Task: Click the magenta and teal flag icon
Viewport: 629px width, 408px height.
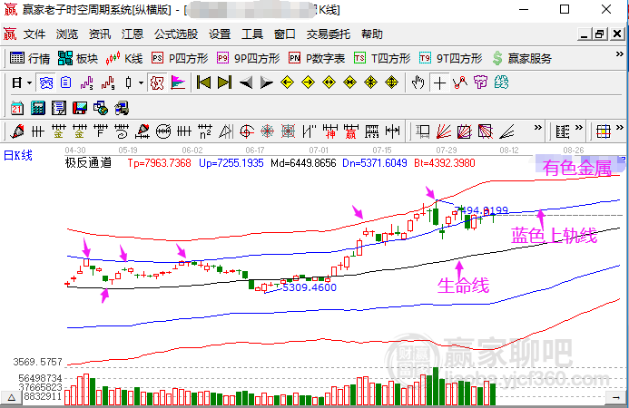Action: (178, 83)
